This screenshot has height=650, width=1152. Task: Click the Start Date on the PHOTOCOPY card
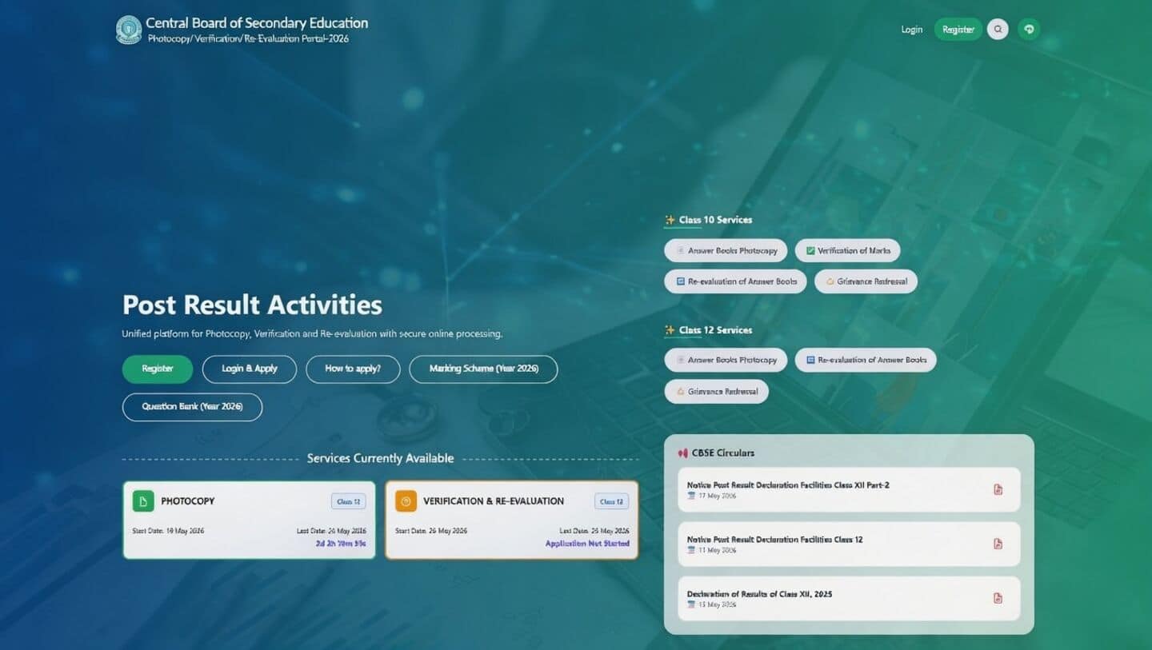[168, 531]
